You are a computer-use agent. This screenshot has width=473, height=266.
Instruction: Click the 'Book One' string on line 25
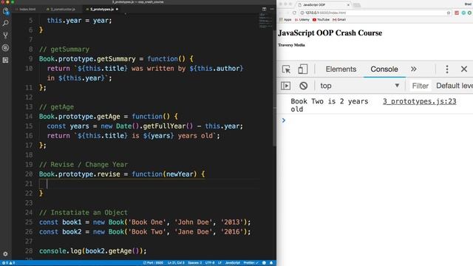[147, 222]
